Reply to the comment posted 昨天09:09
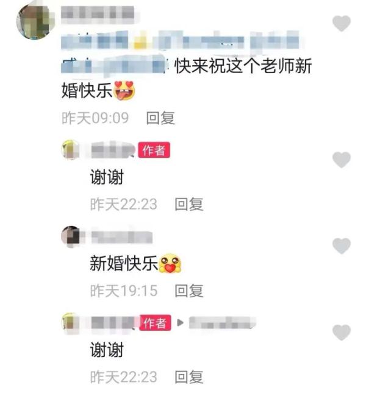Image resolution: width=366 pixels, height=396 pixels. pos(160,118)
